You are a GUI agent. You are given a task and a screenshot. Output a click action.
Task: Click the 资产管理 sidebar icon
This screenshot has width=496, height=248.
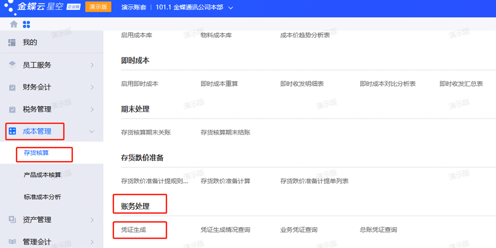(12, 220)
